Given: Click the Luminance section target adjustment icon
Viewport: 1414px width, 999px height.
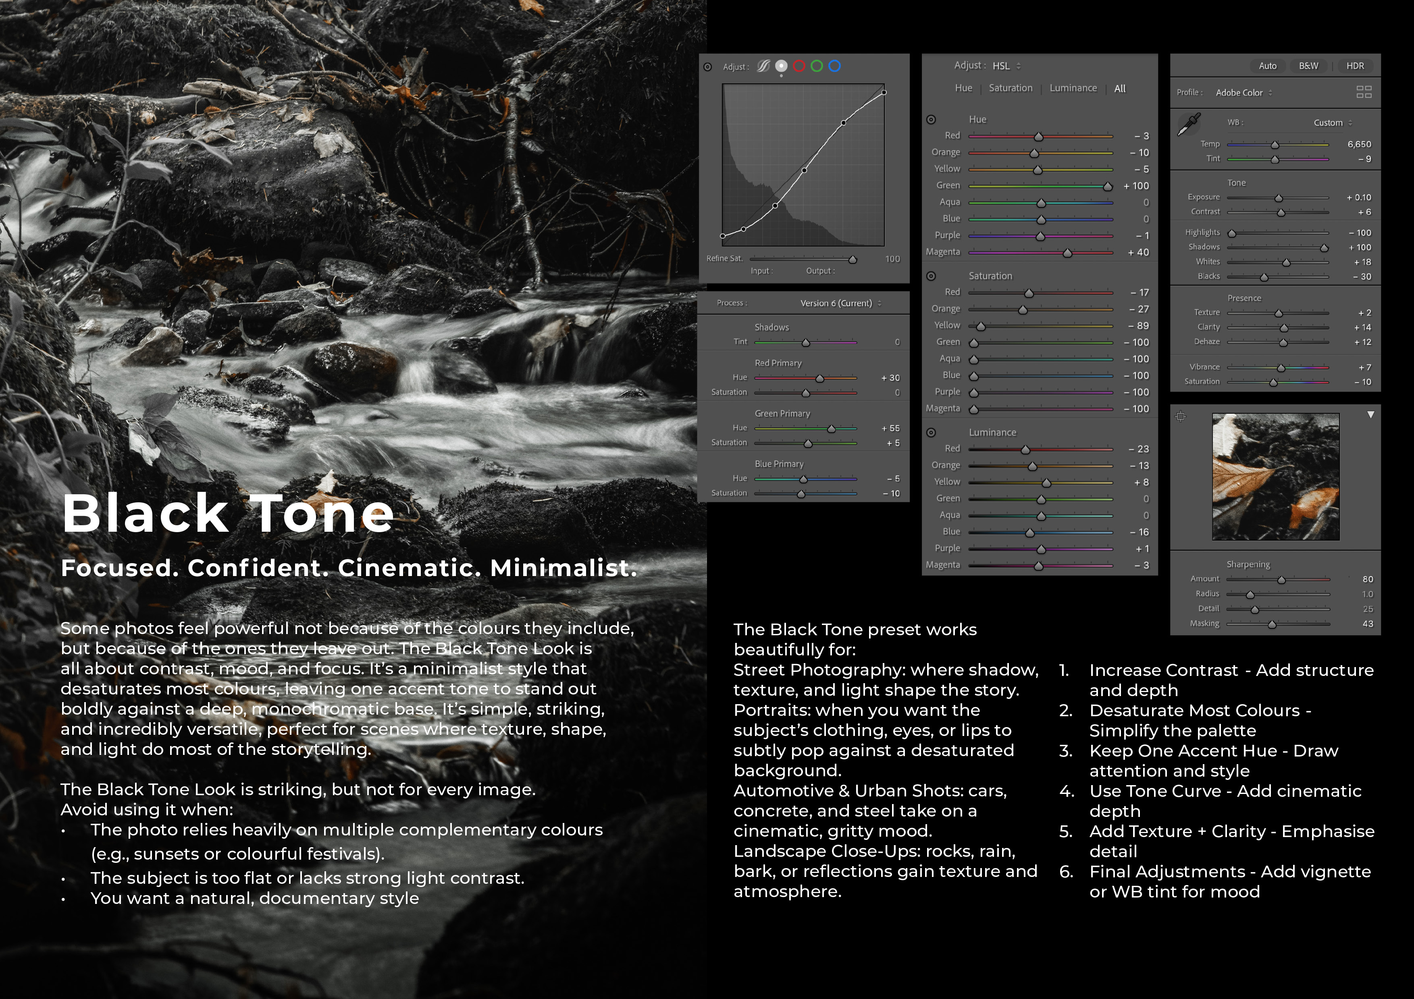Looking at the screenshot, I should (x=931, y=432).
